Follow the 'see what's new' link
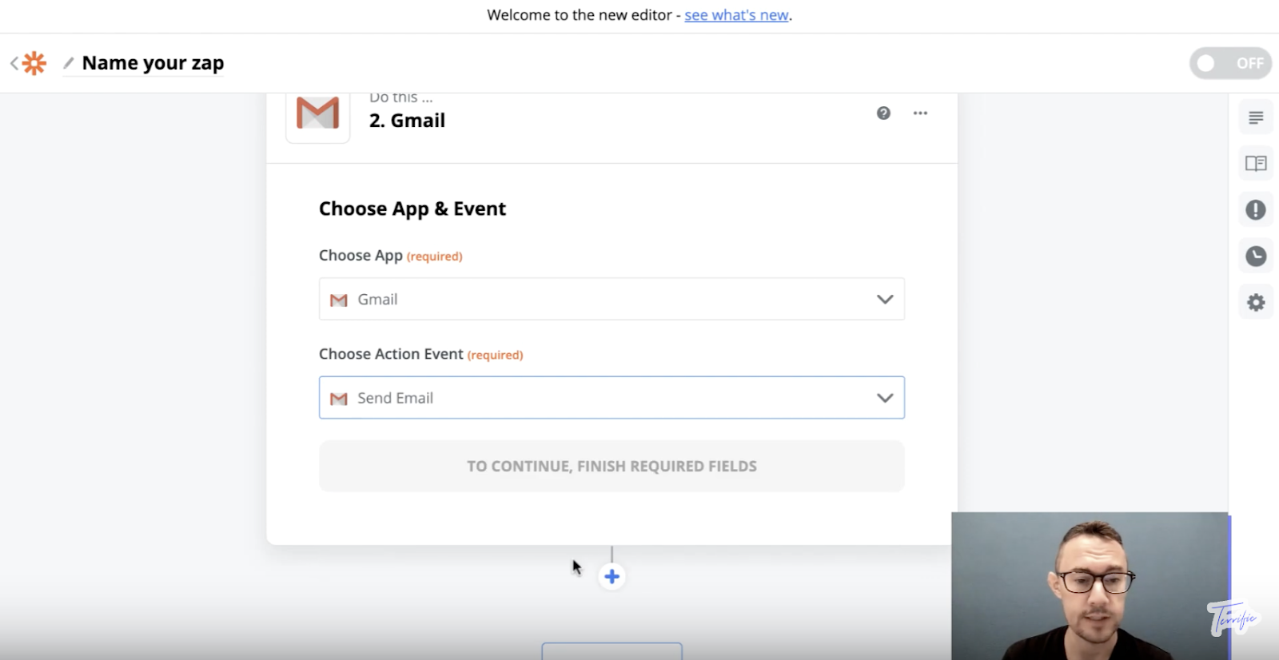 pos(736,15)
